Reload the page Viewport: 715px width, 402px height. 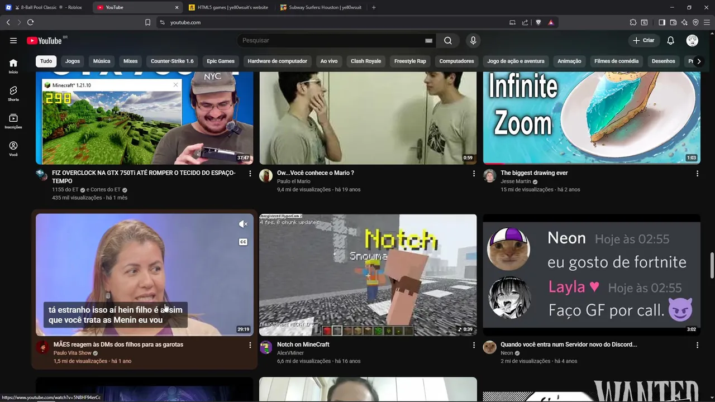pos(30,22)
